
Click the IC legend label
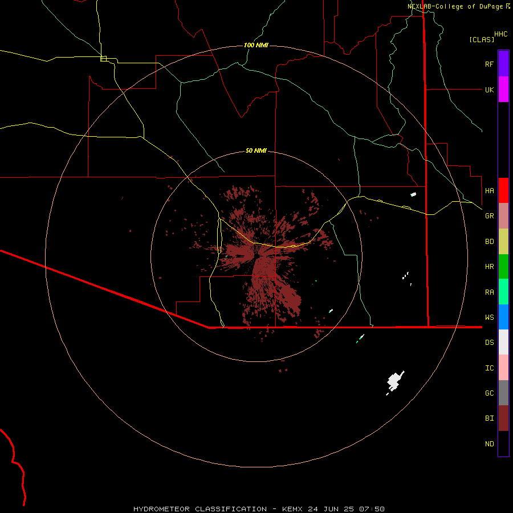[489, 368]
